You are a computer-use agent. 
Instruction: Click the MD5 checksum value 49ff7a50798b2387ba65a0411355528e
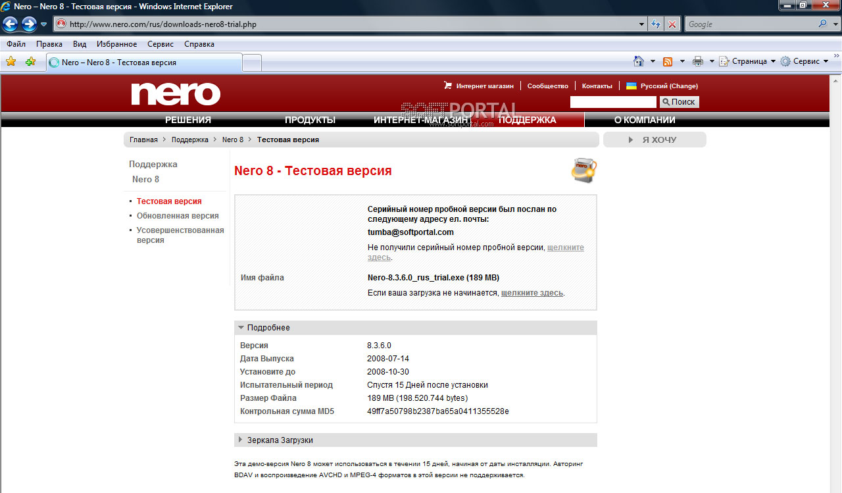(x=438, y=411)
